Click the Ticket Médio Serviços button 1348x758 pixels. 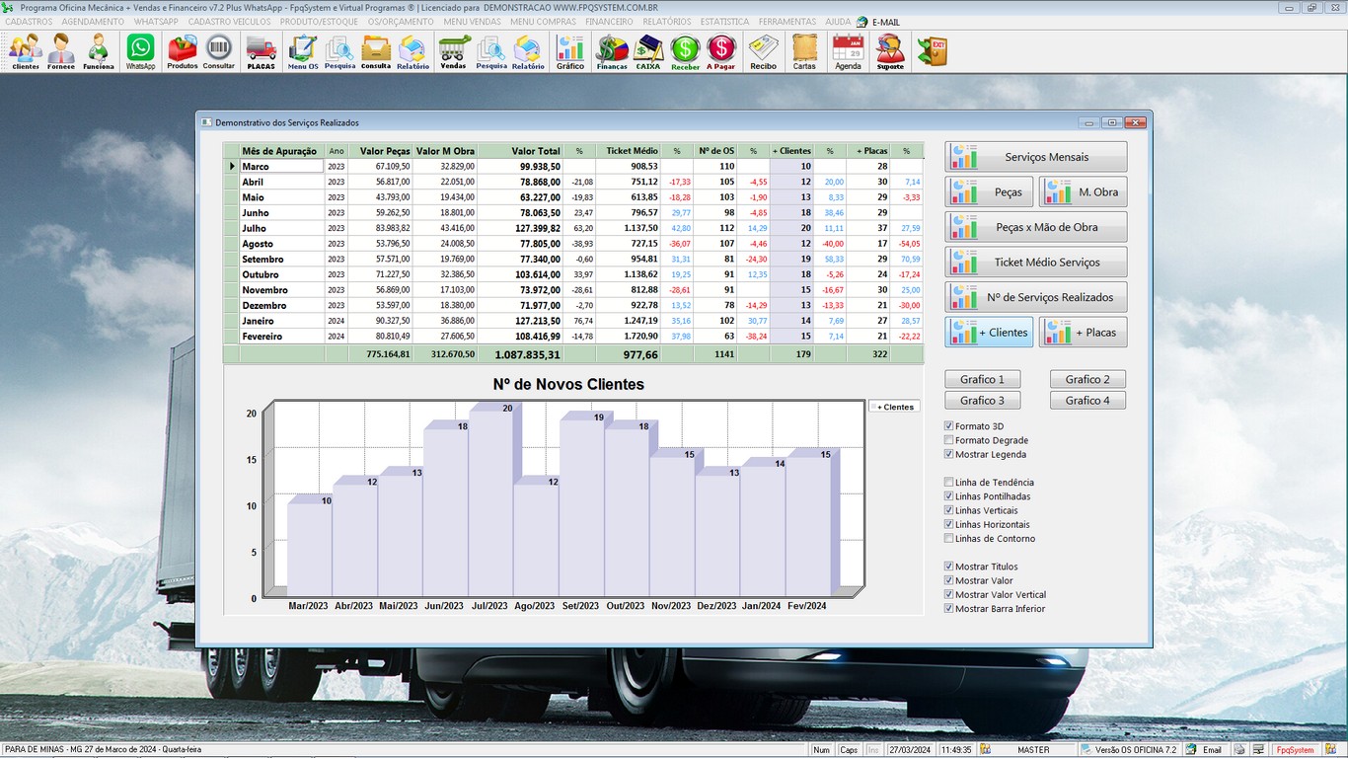pos(1036,263)
